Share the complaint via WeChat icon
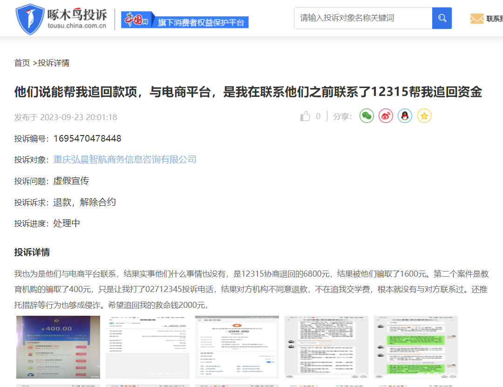The height and width of the screenshot is (387, 503). pos(367,116)
